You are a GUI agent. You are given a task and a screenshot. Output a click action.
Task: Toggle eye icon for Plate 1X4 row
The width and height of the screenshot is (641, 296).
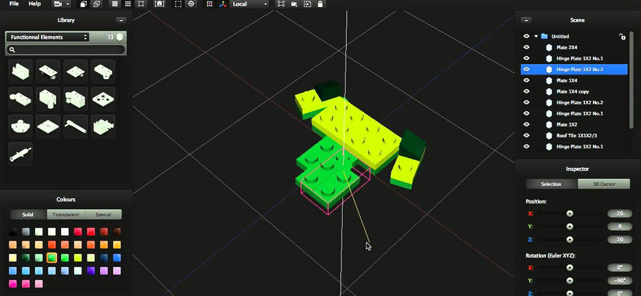527,80
